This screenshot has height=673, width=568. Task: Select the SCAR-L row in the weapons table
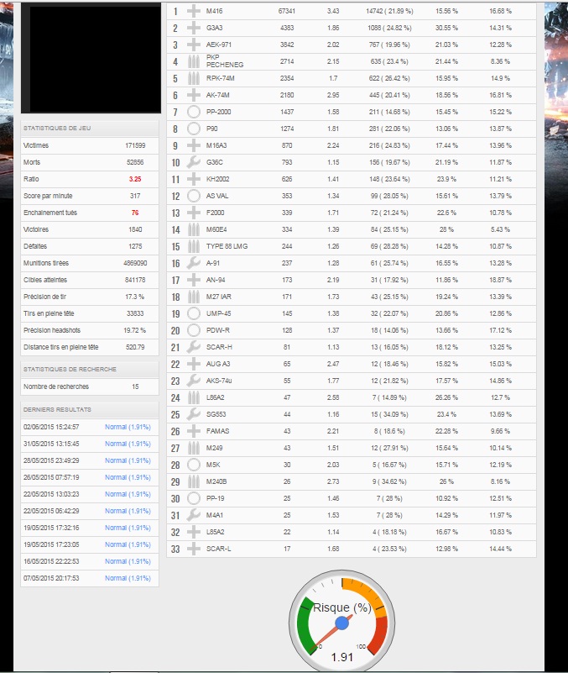pyautogui.click(x=351, y=549)
